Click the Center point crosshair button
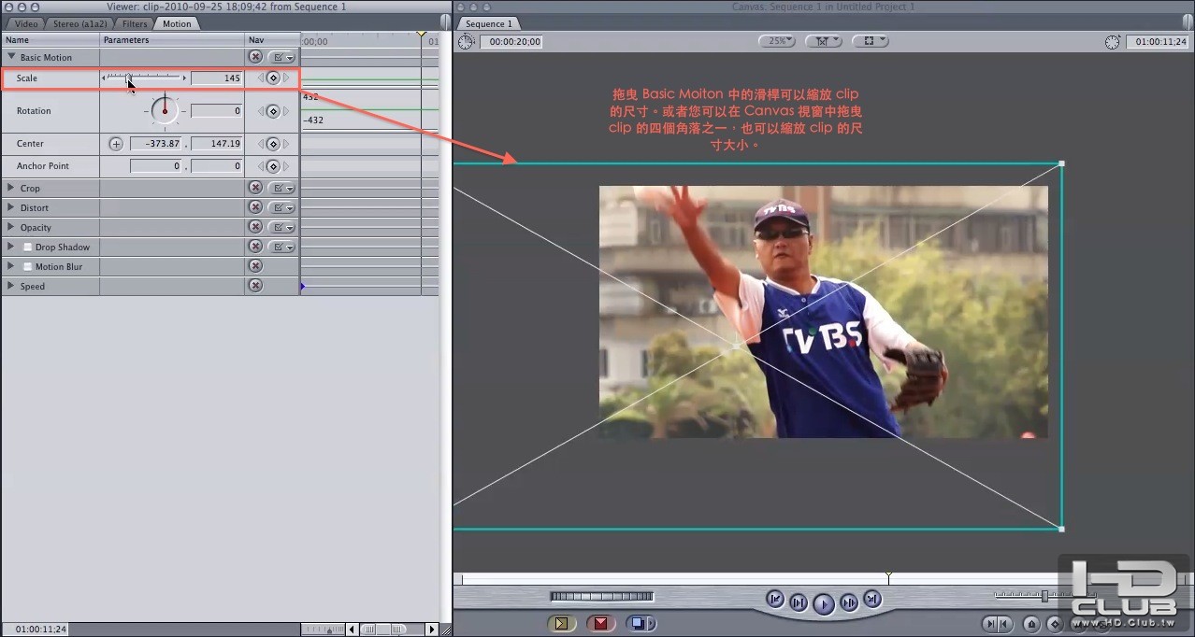Viewport: 1195px width, 637px height. (116, 144)
